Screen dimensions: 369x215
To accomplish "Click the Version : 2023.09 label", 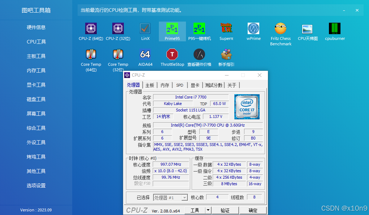I will coord(36,210).
